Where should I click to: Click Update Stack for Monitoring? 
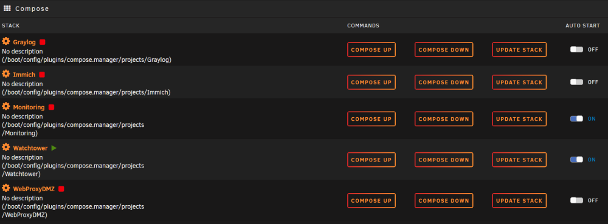click(520, 119)
